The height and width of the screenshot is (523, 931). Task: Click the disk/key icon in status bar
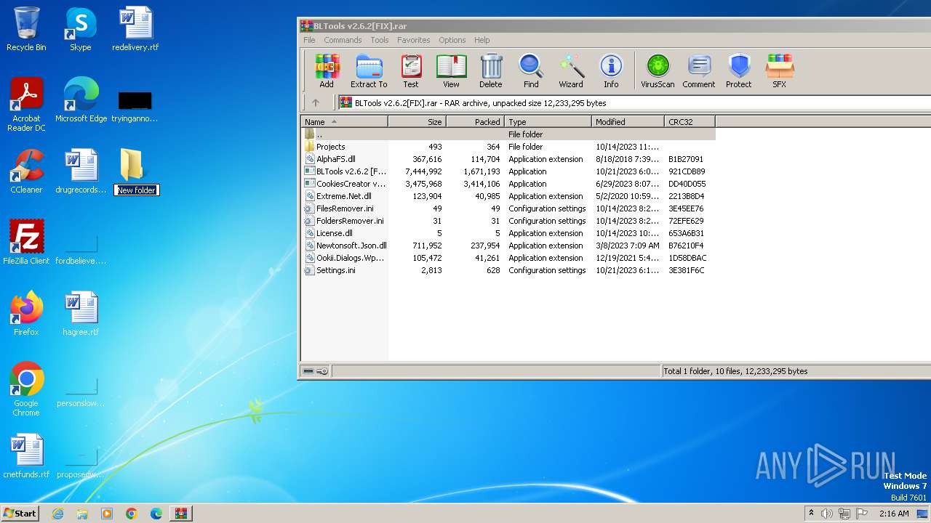tap(316, 371)
